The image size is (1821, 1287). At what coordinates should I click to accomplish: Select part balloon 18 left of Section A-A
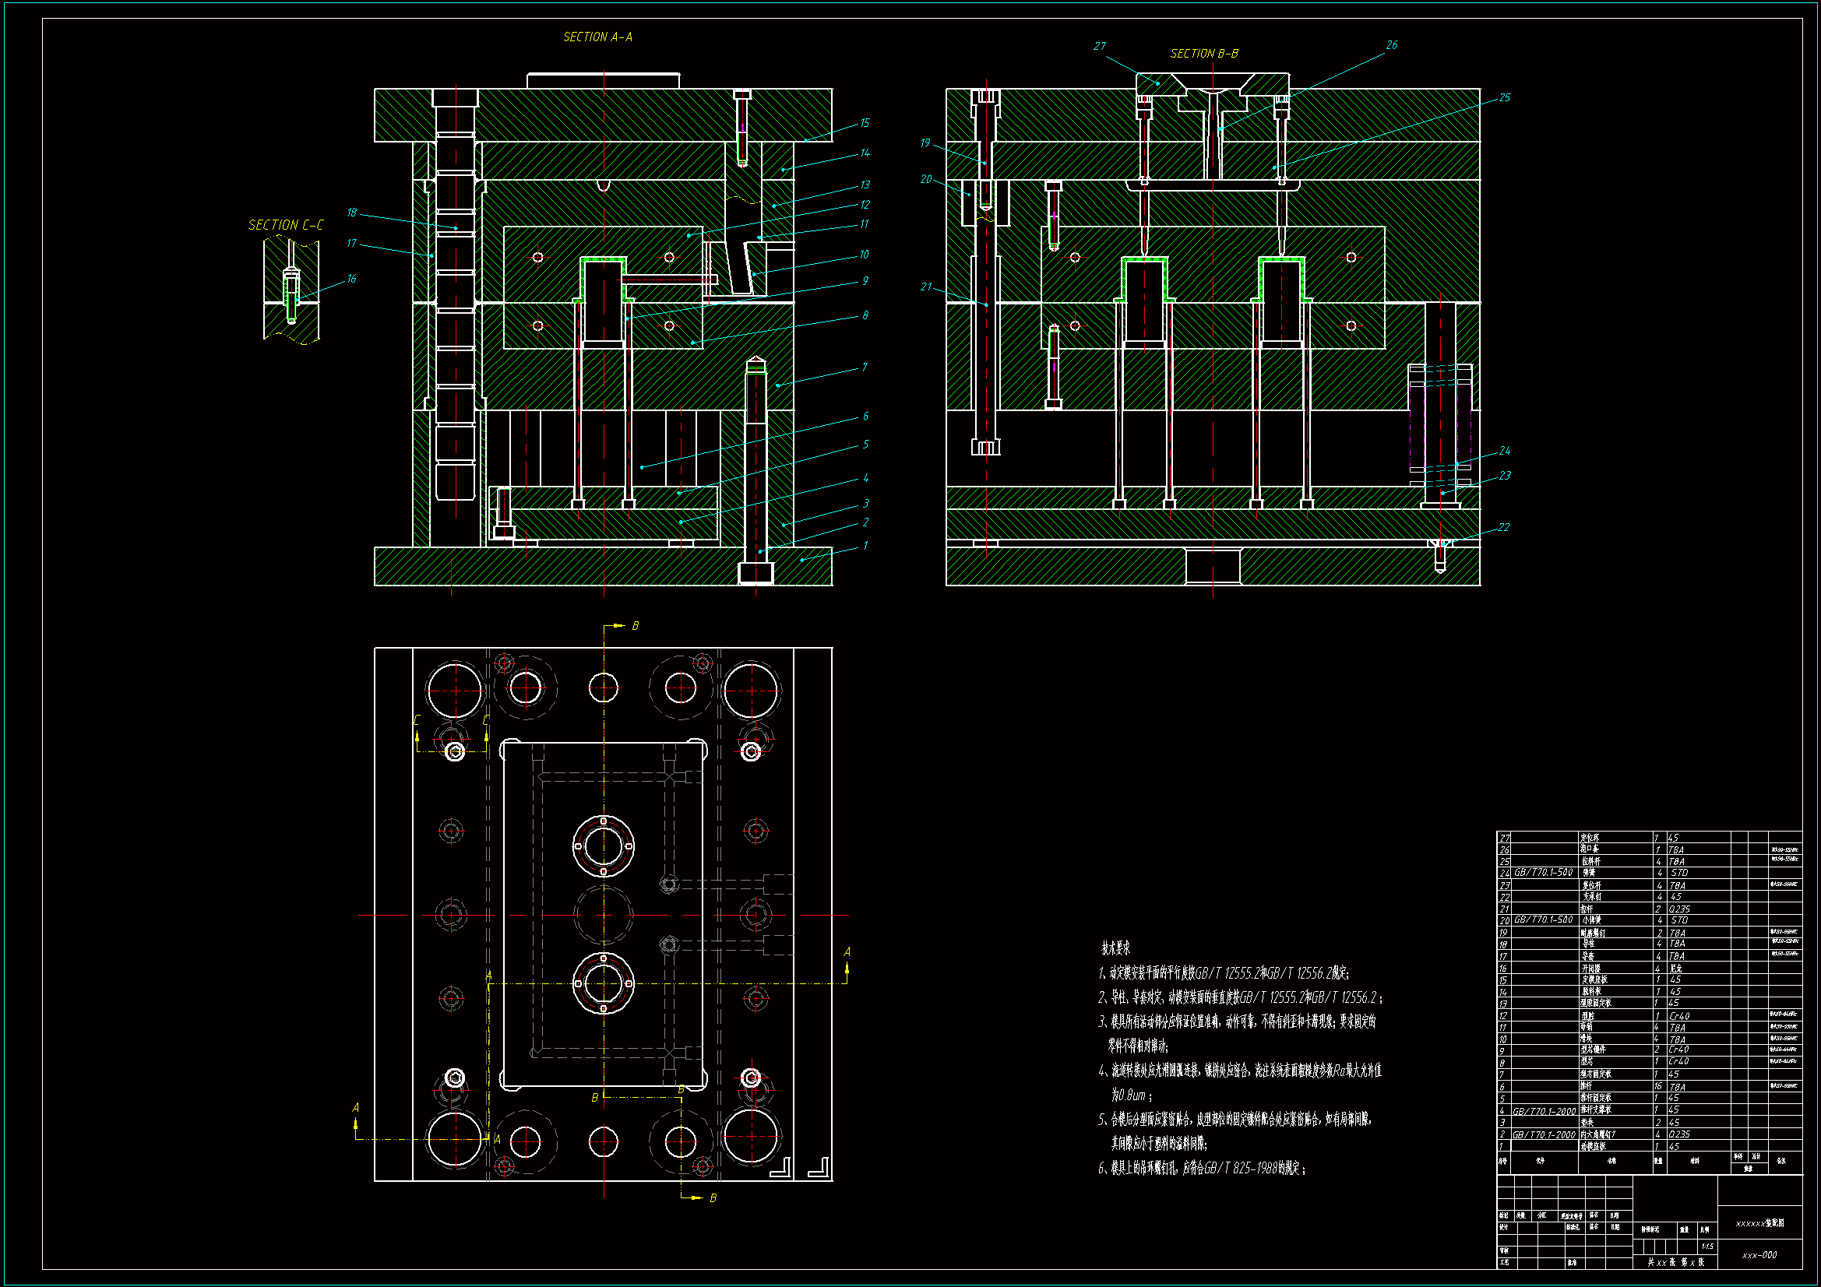351,213
